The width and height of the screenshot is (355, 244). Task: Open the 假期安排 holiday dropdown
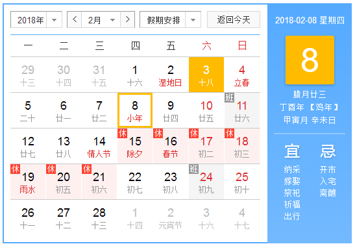170,19
